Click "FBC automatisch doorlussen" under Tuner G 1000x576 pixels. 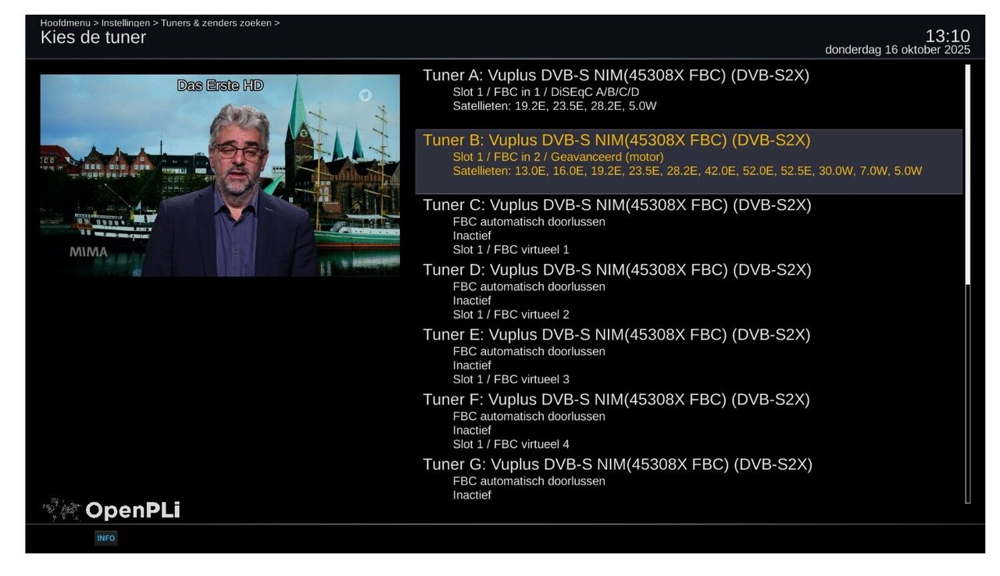click(x=529, y=481)
